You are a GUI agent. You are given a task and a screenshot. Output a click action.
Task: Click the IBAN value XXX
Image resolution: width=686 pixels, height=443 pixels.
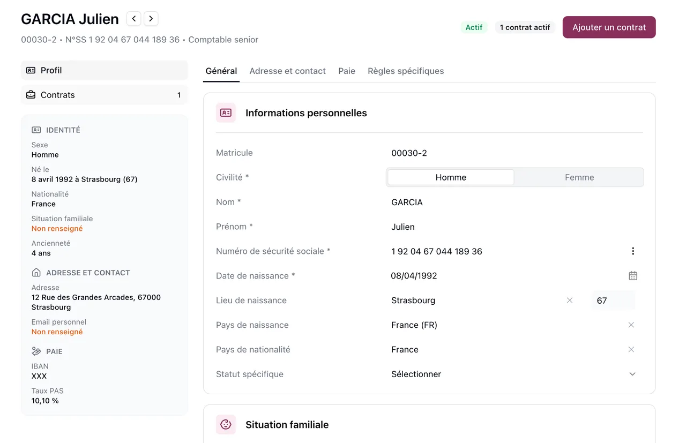tap(39, 376)
